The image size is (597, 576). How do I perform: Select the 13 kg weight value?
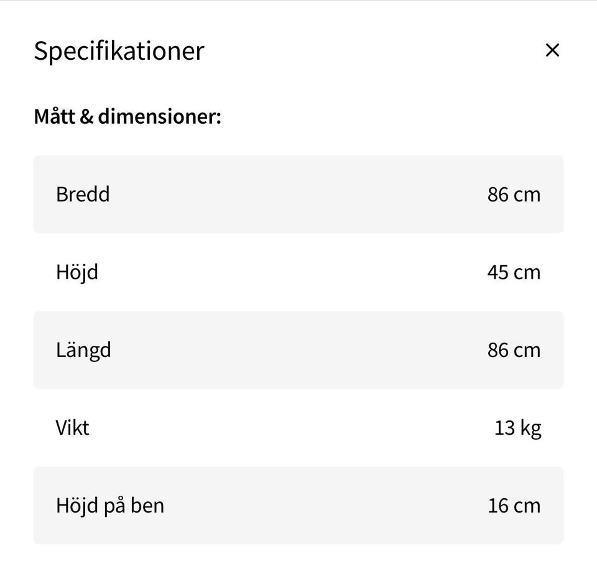[x=517, y=427]
